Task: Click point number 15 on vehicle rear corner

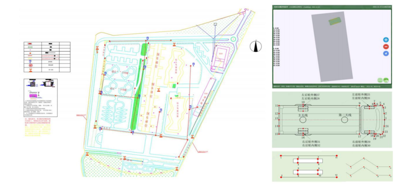Action: click(277, 134)
